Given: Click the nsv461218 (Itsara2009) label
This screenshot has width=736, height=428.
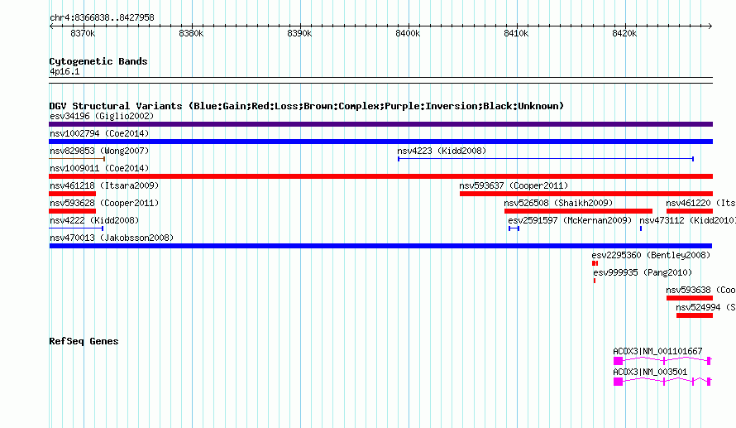Looking at the screenshot, I should pos(104,185).
